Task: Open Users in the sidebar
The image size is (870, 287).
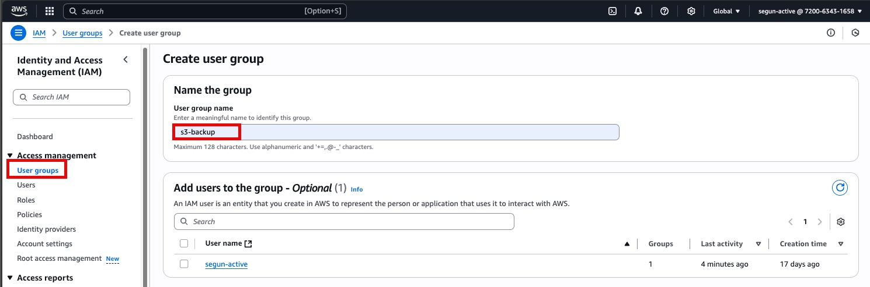Action: 26,185
